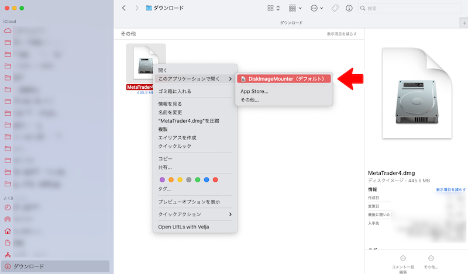Click the home sidebar icon
This screenshot has height=274, width=468.
pos(8,231)
